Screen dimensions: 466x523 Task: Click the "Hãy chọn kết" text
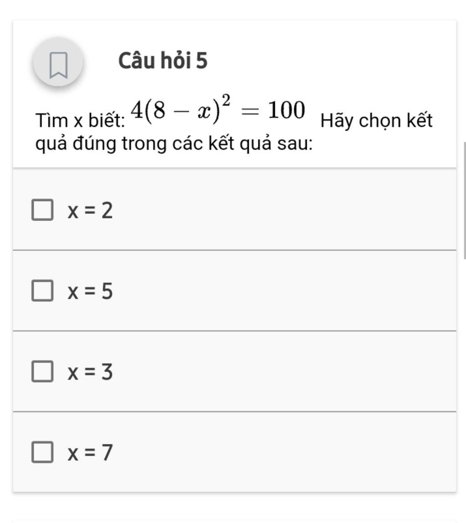[x=376, y=121]
